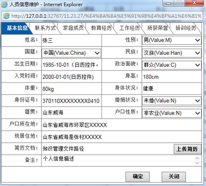206x186 pixels.
Task: Switch to the 联系方式 tab
Action: tap(45, 28)
